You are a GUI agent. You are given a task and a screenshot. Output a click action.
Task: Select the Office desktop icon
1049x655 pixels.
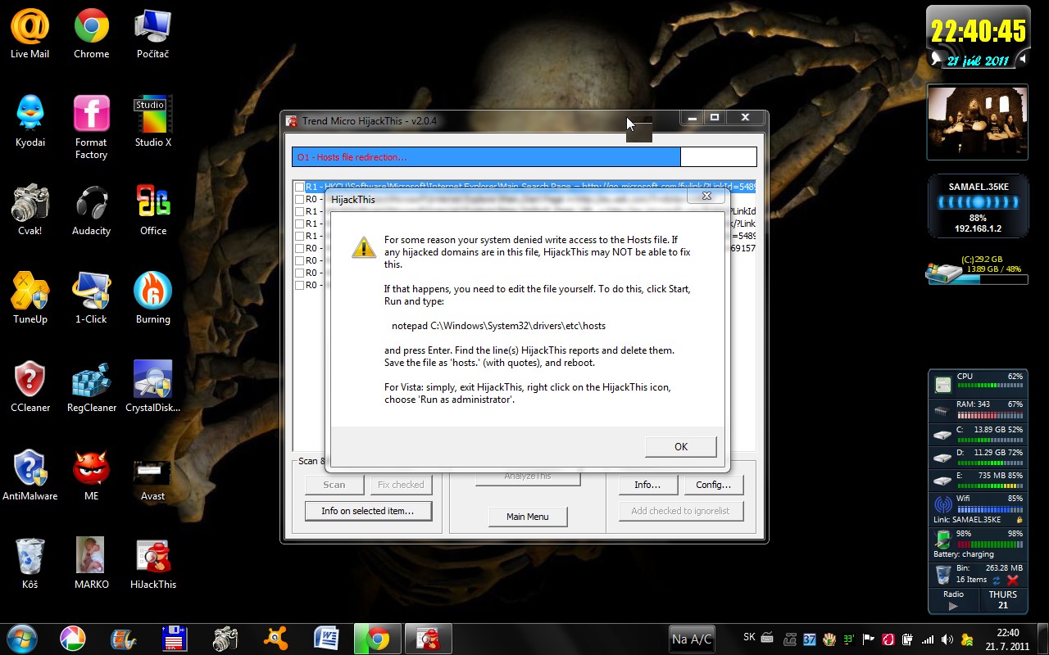pyautogui.click(x=152, y=210)
